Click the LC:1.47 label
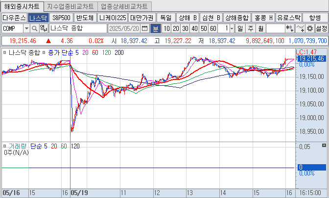 [306, 52]
